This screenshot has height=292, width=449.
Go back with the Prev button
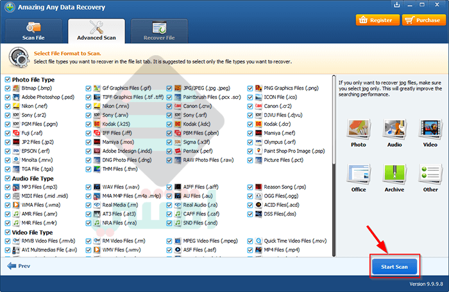[19, 266]
